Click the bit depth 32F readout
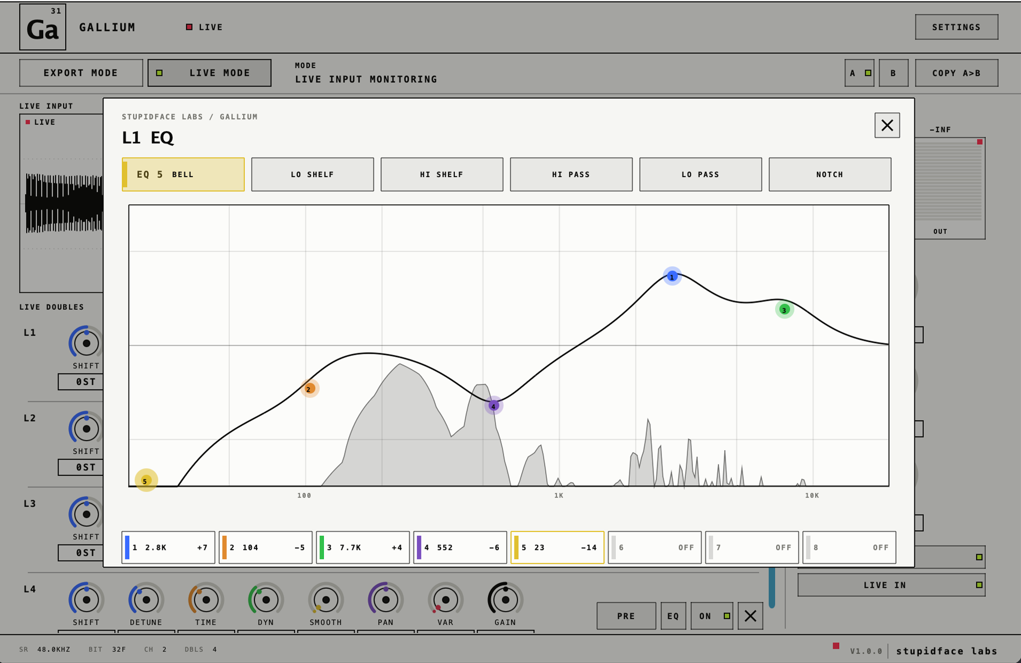Screen dimensions: 1021x663 119,649
